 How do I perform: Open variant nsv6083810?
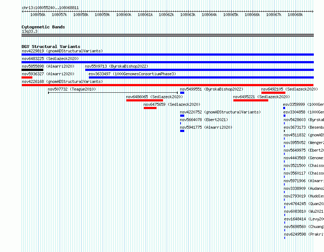point(304,211)
